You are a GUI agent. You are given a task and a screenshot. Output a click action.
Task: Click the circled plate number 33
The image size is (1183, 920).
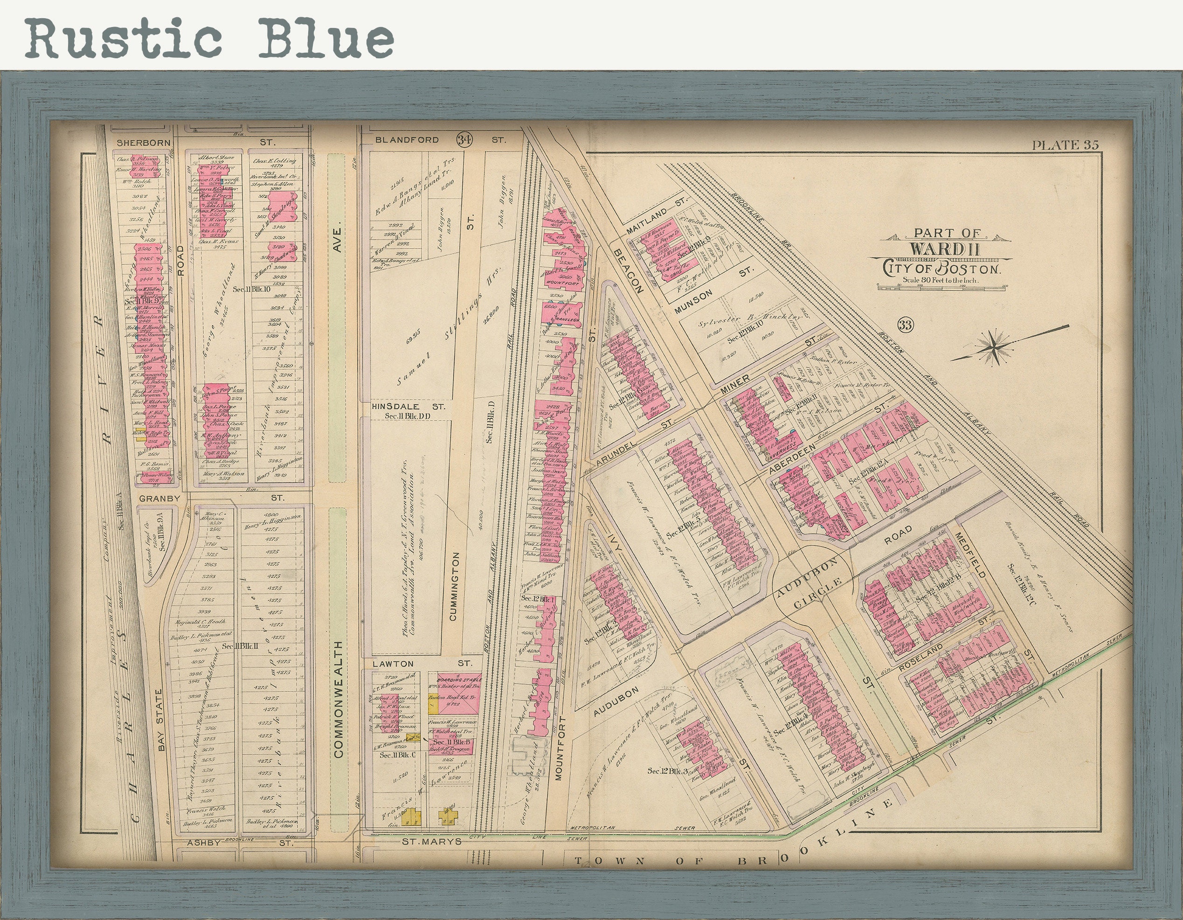tap(905, 325)
